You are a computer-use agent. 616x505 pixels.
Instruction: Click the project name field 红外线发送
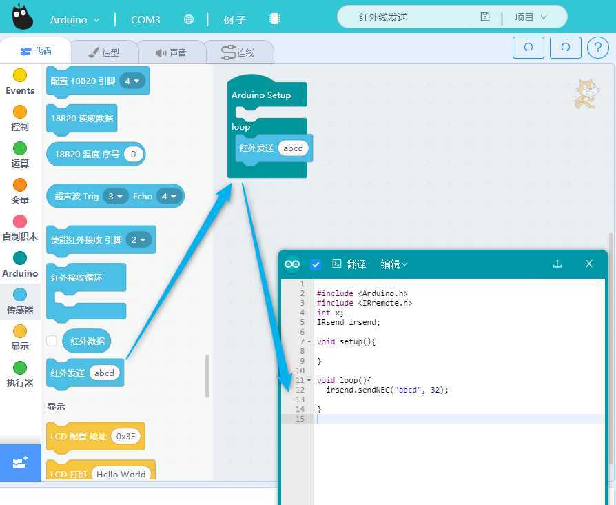coord(383,17)
